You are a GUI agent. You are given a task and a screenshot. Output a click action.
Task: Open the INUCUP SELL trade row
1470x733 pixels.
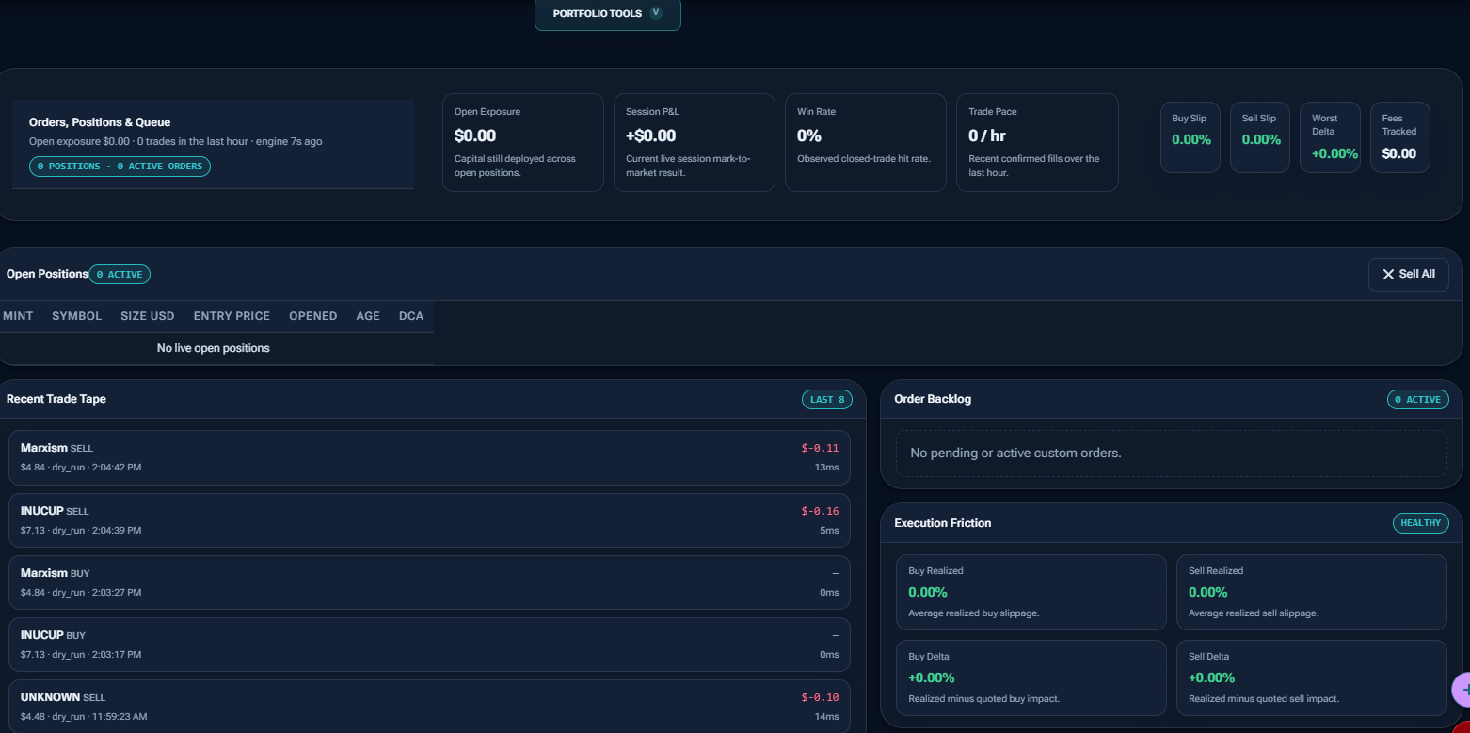[x=429, y=520]
